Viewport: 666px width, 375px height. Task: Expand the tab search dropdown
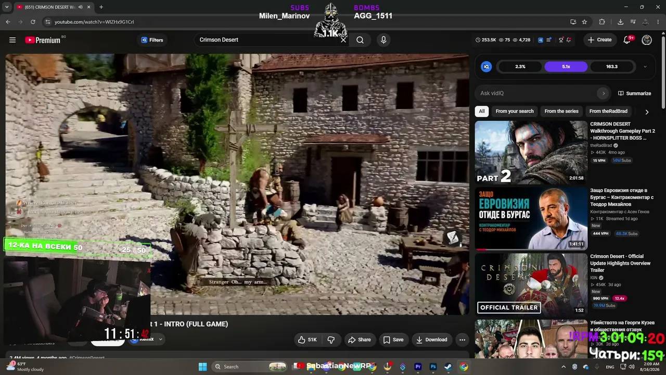click(x=7, y=7)
